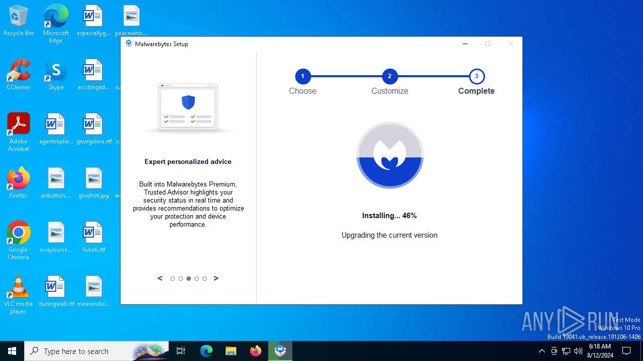
Task: Click the taskbar search box
Action: coord(96,351)
